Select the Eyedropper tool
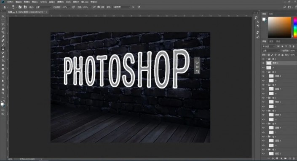 pyautogui.click(x=3, y=37)
